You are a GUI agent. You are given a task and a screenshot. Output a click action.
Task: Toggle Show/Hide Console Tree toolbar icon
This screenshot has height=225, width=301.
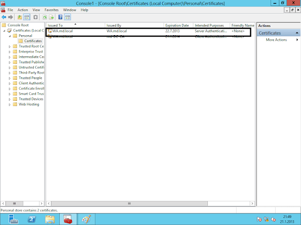pos(27,17)
